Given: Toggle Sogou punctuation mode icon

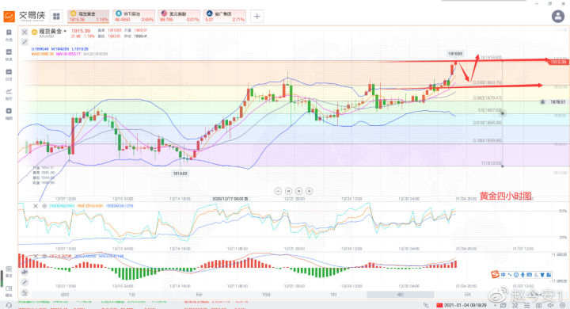Looking at the screenshot, I should click(x=510, y=275).
